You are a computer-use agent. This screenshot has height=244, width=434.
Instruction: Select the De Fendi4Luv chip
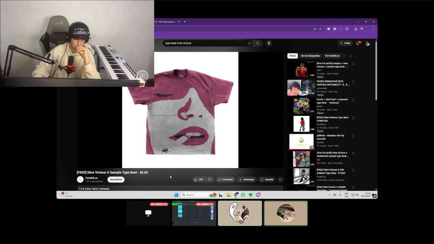point(332,56)
